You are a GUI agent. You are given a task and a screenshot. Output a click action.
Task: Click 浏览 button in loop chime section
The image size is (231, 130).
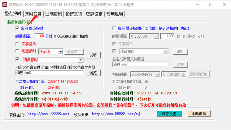tap(180, 65)
